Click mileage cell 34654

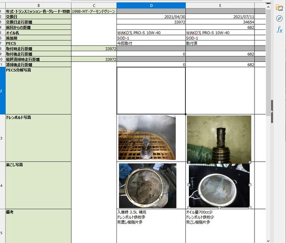pos(220,22)
